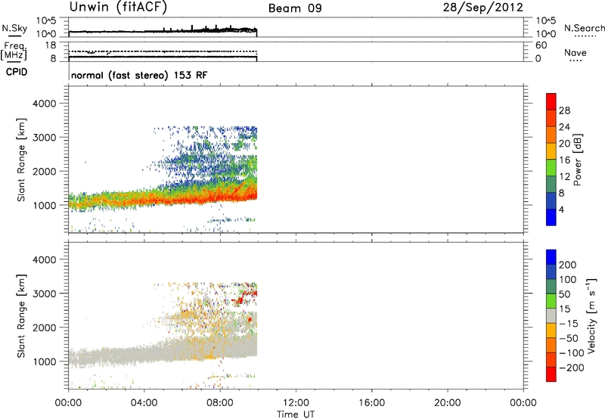Click 'normal (fast stereo) 153 RF' text
This screenshot has width=605, height=419.
(x=139, y=75)
